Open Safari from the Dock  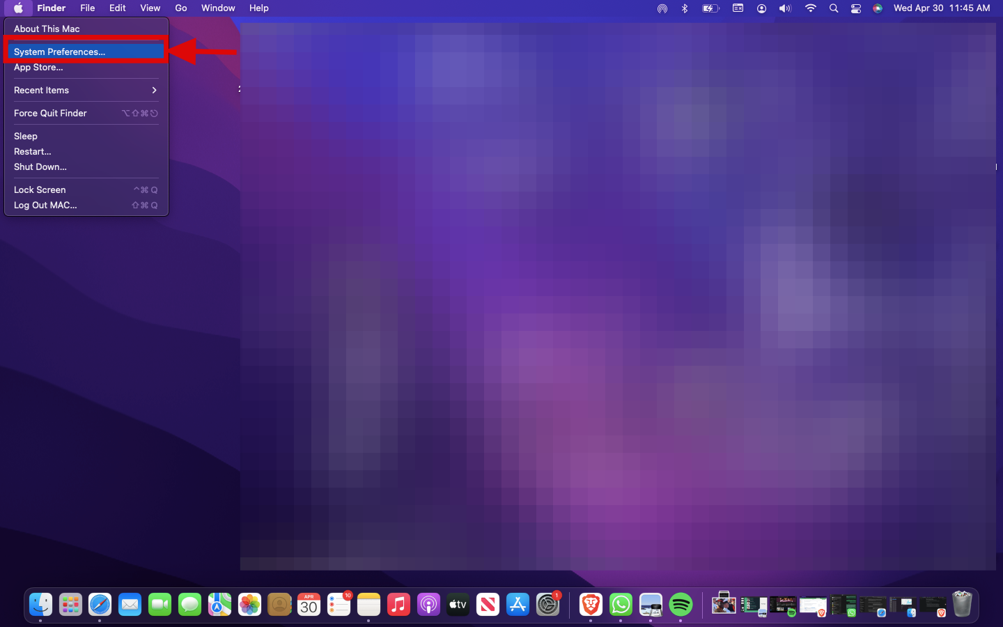[x=100, y=605]
